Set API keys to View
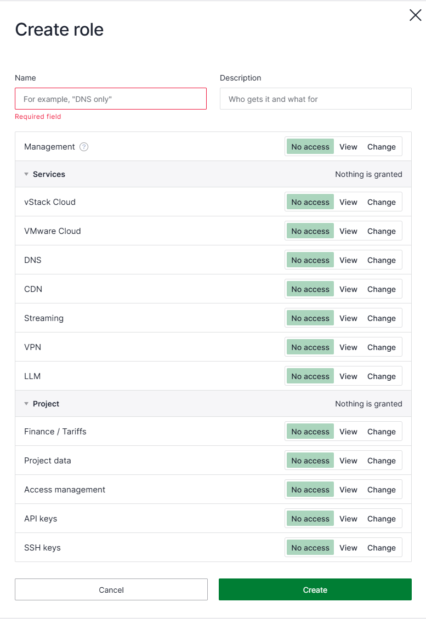The image size is (426, 619). 348,519
